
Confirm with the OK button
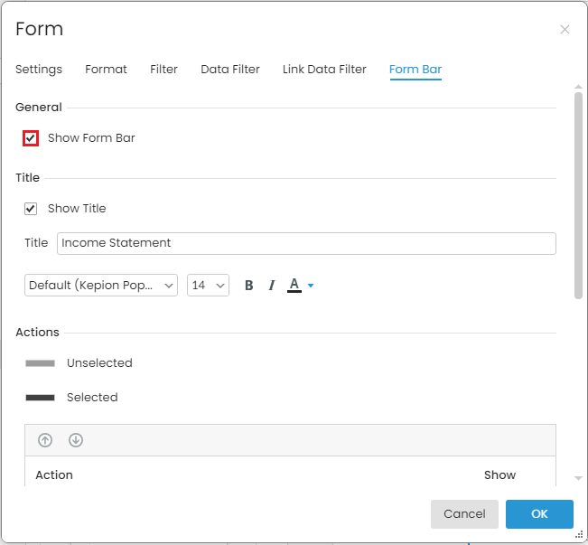point(539,514)
